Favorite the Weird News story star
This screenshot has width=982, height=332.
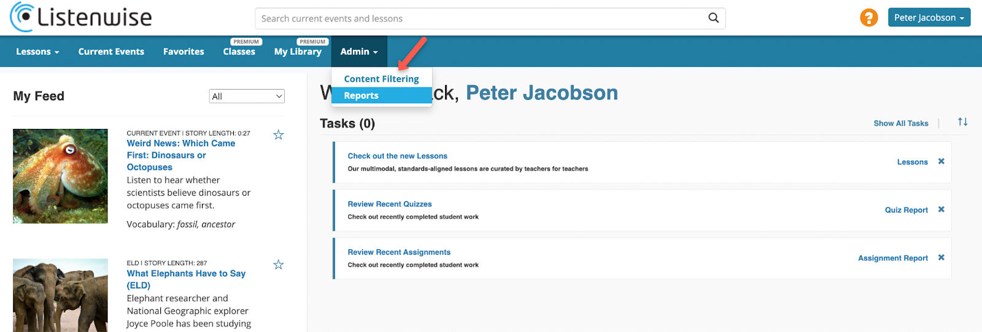coord(278,134)
